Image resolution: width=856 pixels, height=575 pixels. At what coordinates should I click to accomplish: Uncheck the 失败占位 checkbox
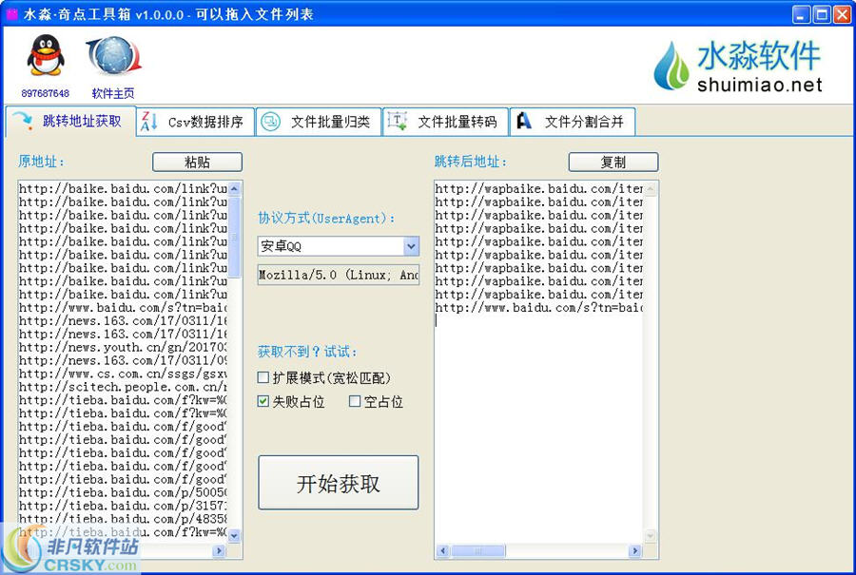click(x=263, y=401)
